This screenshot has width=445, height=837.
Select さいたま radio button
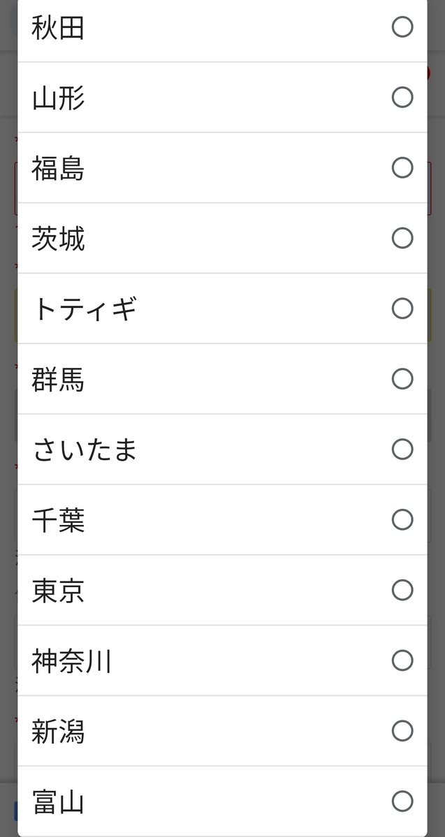point(402,449)
